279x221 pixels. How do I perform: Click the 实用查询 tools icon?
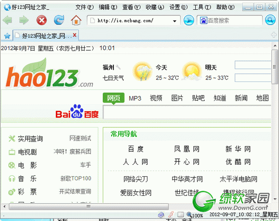click(12, 139)
